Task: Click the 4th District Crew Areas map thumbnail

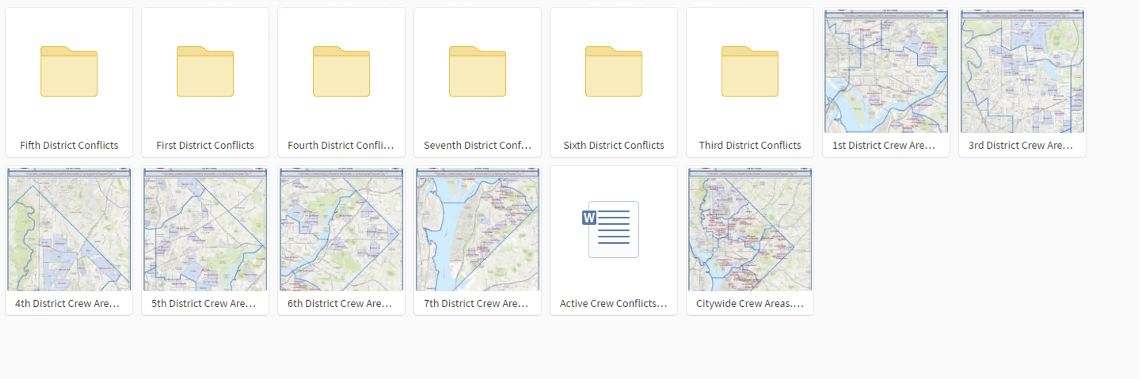Action: coord(69,229)
